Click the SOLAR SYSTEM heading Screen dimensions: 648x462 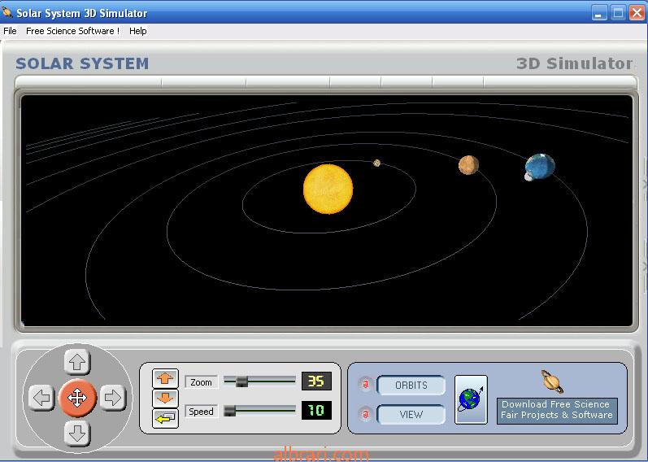pos(82,63)
